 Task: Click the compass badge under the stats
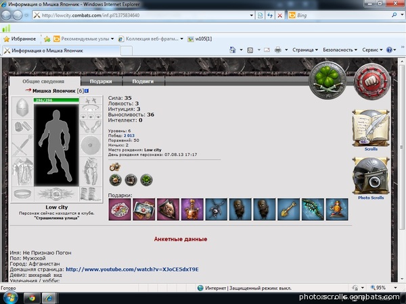coord(115,167)
